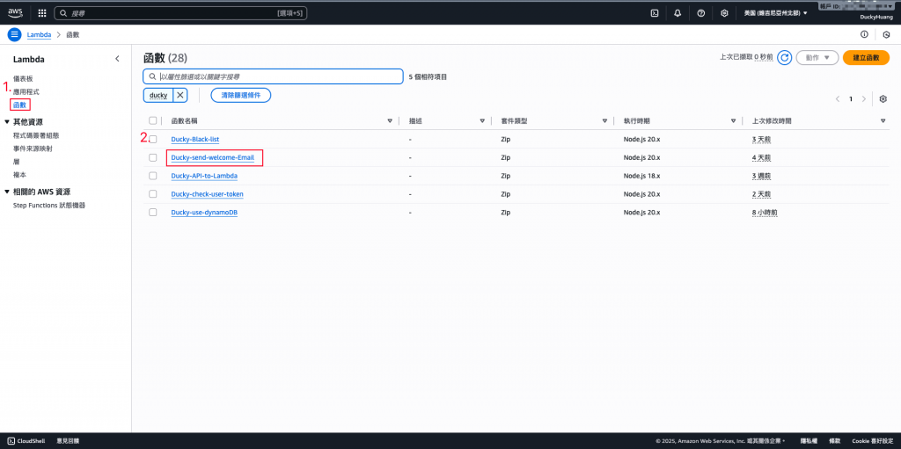Click the 3 週前 modified time
This screenshot has height=449, width=901.
761,176
